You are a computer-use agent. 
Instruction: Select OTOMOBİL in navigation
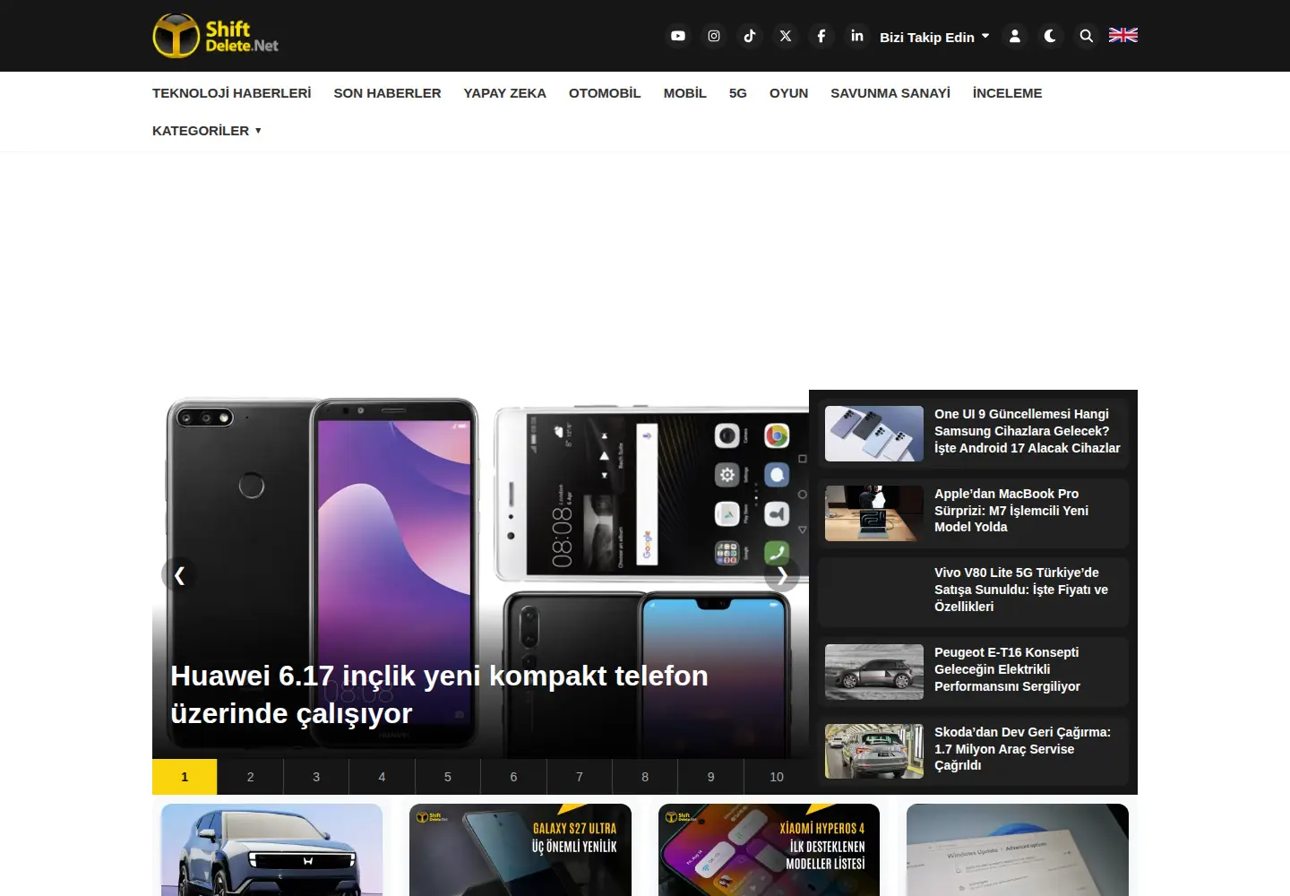coord(605,93)
